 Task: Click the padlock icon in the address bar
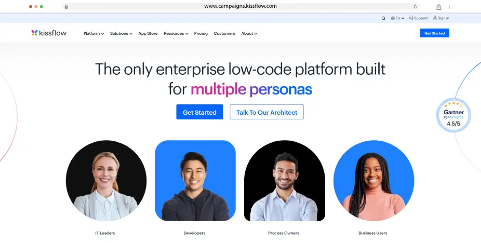pyautogui.click(x=66, y=6)
